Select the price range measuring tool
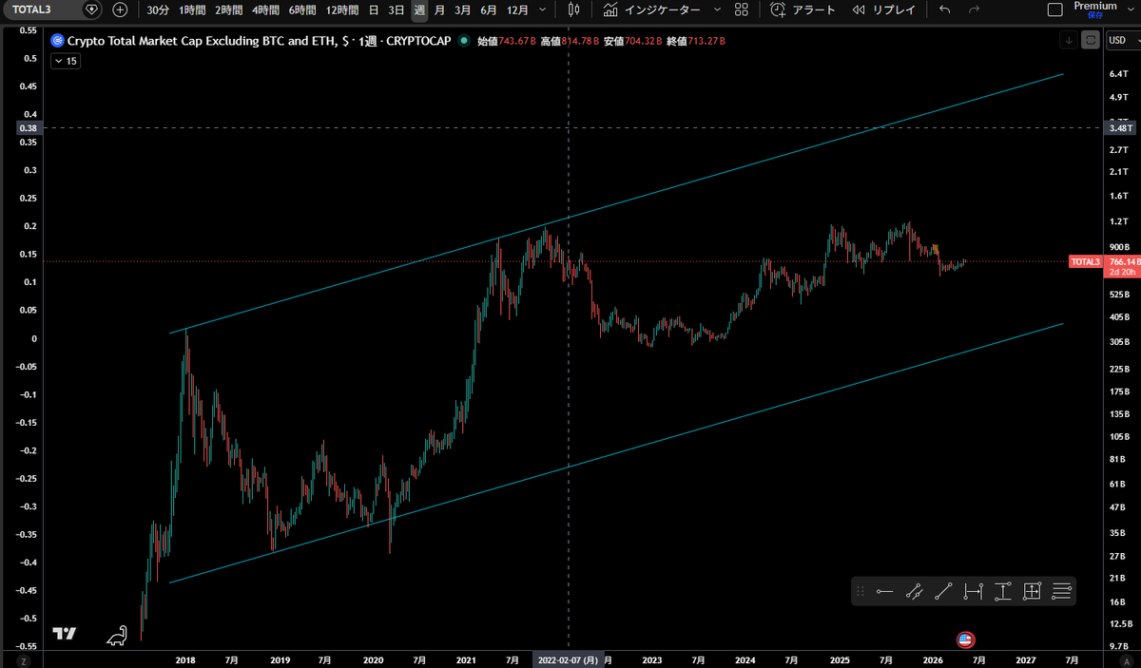This screenshot has height=668, width=1141. pos(1002,592)
